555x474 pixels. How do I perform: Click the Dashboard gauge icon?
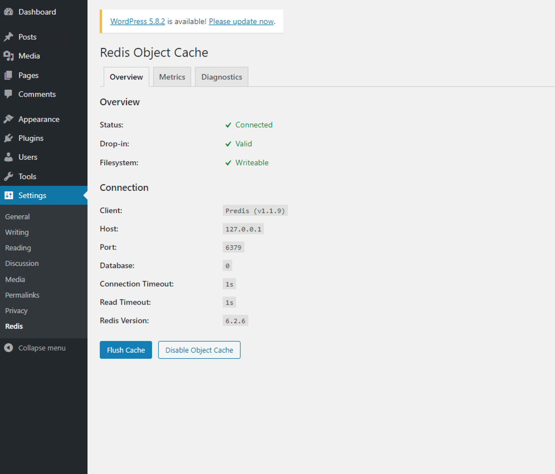[8, 12]
